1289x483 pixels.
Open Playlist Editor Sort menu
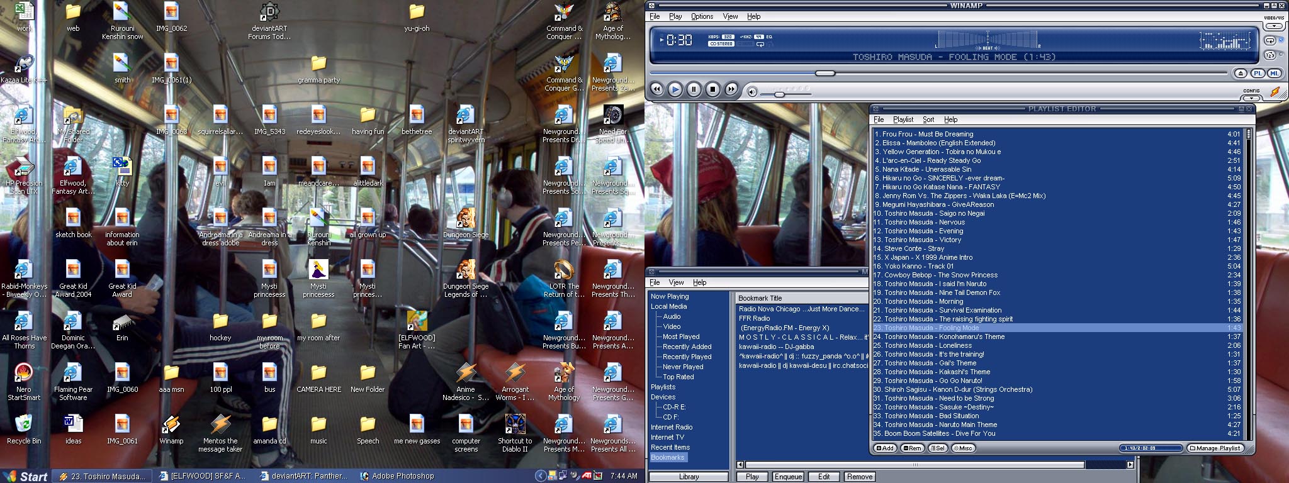pos(928,119)
